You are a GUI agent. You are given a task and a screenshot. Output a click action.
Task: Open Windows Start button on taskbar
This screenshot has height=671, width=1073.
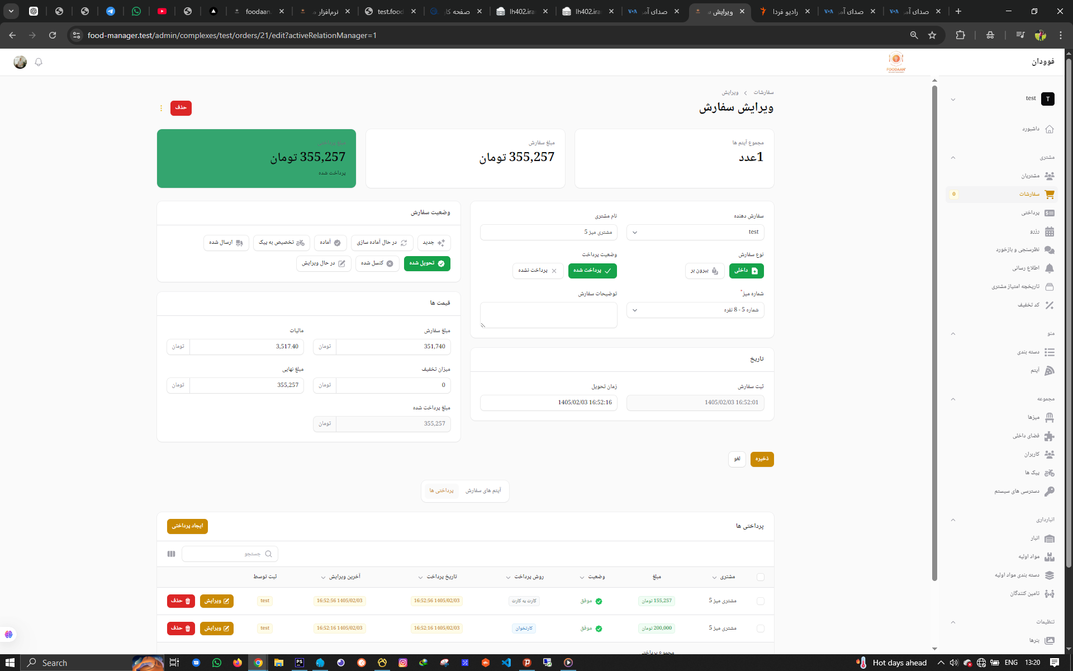coord(10,663)
